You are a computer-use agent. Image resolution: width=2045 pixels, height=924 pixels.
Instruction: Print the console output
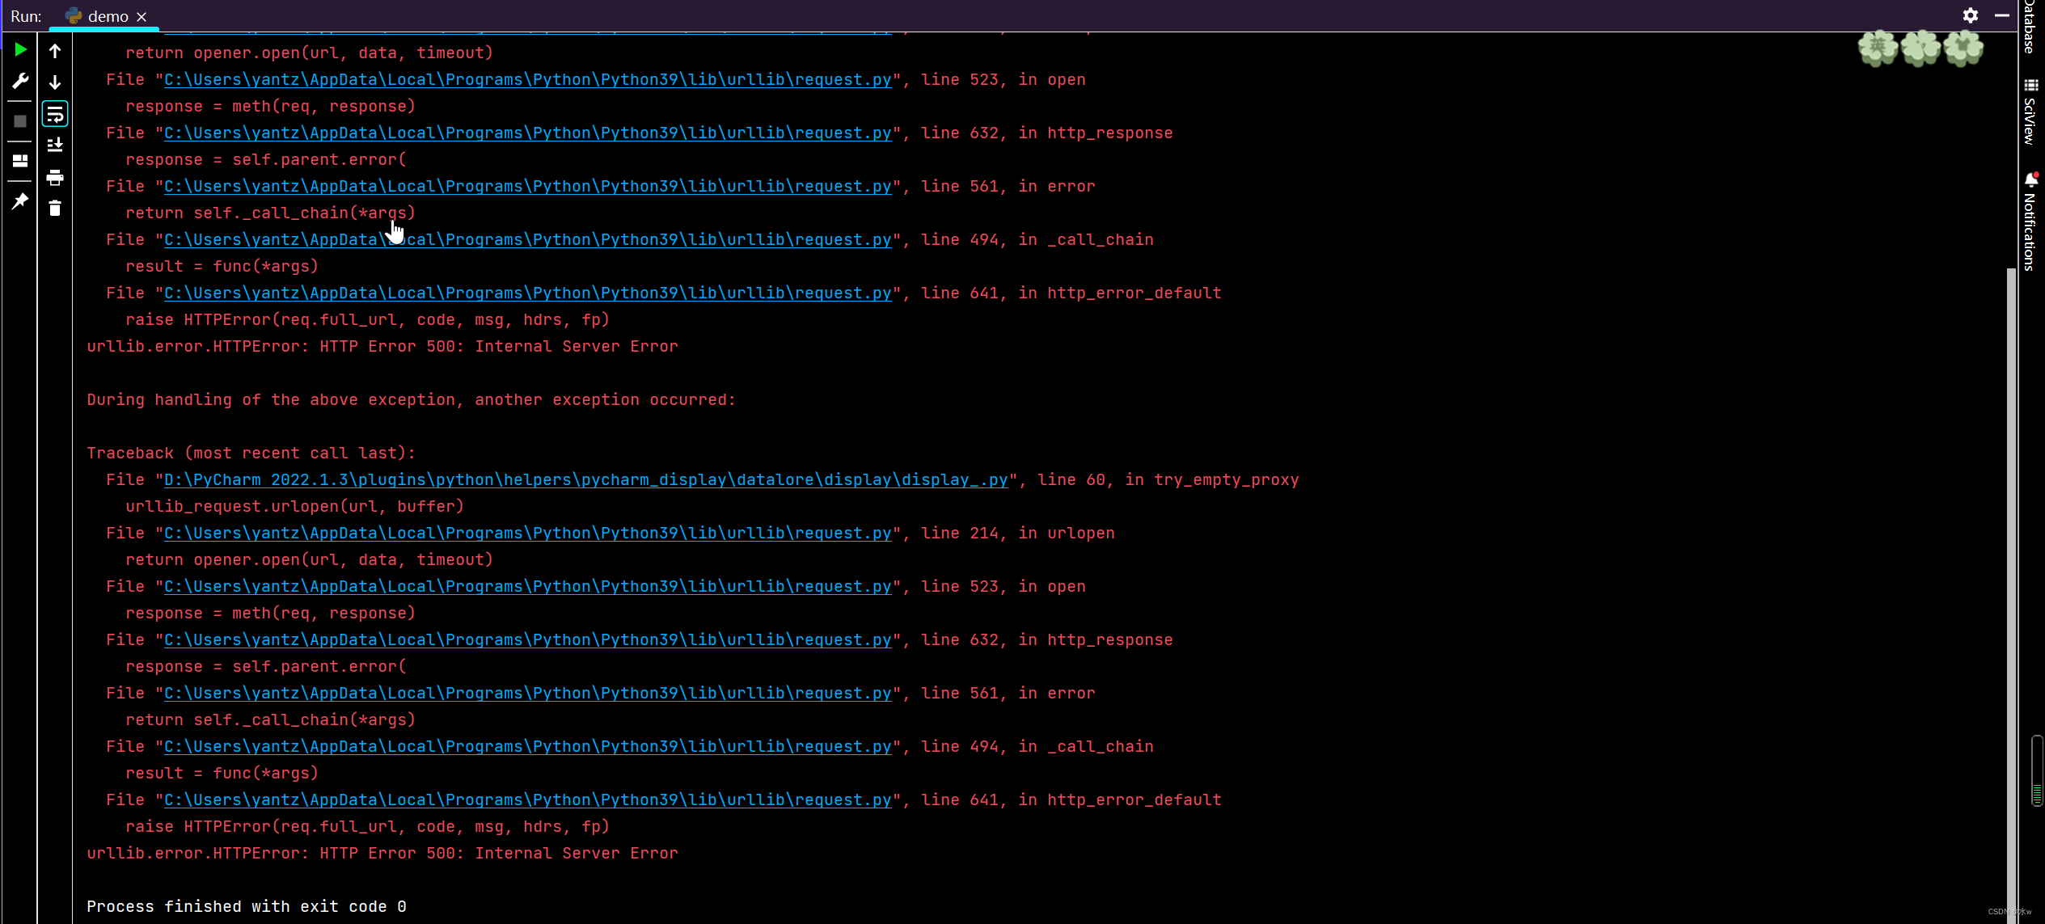(x=55, y=177)
